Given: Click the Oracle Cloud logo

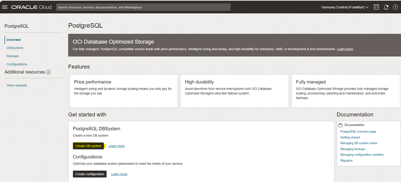Looking at the screenshot, I should tap(31, 7).
